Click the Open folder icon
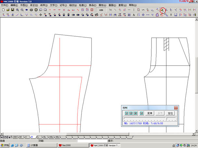This screenshot has height=148, width=198. point(8,10)
